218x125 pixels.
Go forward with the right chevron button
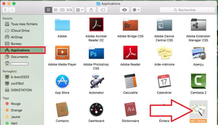(x=12, y=10)
